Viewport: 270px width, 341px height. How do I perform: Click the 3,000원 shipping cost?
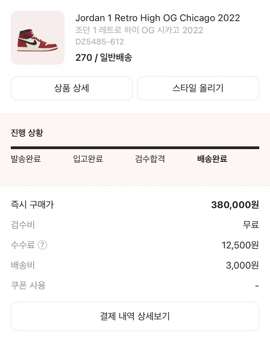click(x=242, y=265)
